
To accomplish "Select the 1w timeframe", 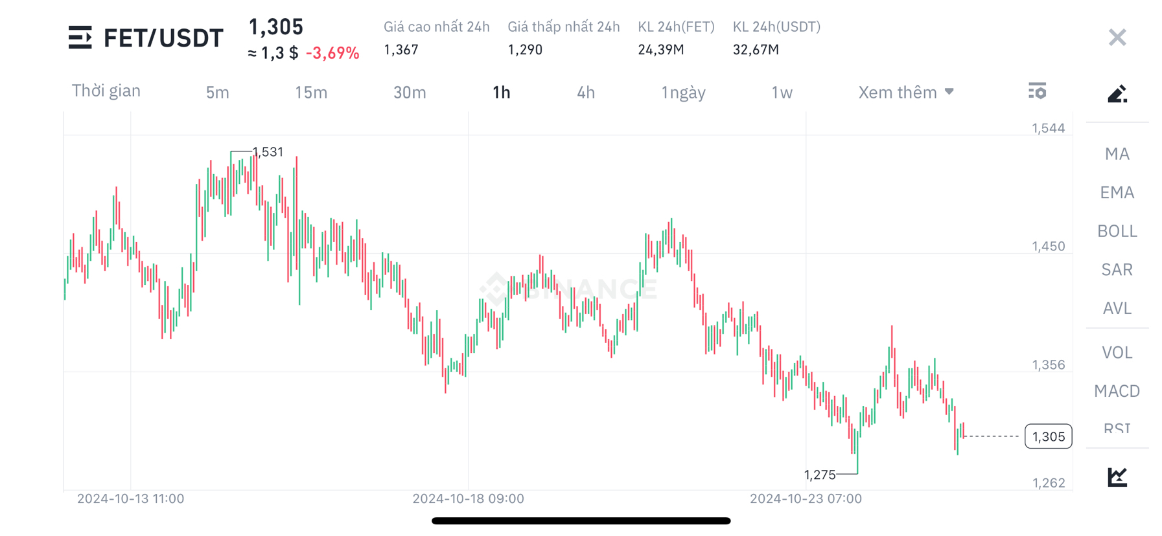I will [782, 92].
